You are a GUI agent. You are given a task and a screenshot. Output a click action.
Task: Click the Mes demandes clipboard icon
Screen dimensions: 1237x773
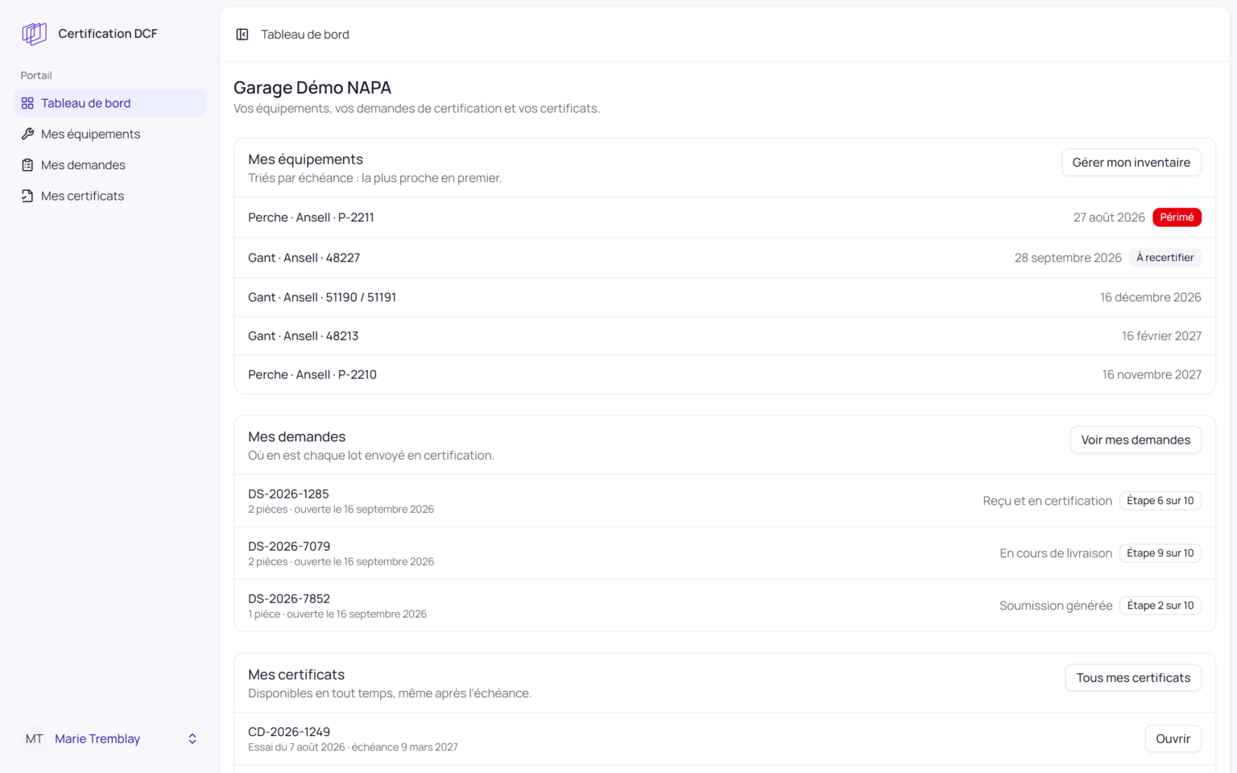[x=27, y=165]
